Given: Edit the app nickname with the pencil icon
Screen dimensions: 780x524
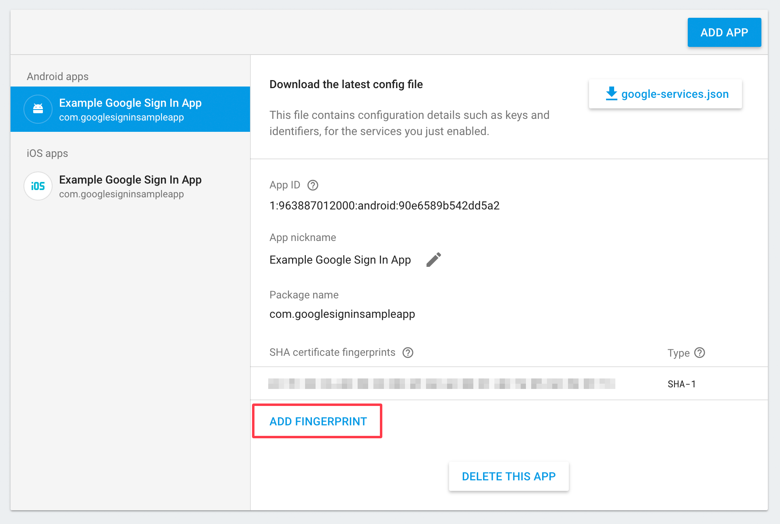Looking at the screenshot, I should pyautogui.click(x=433, y=260).
